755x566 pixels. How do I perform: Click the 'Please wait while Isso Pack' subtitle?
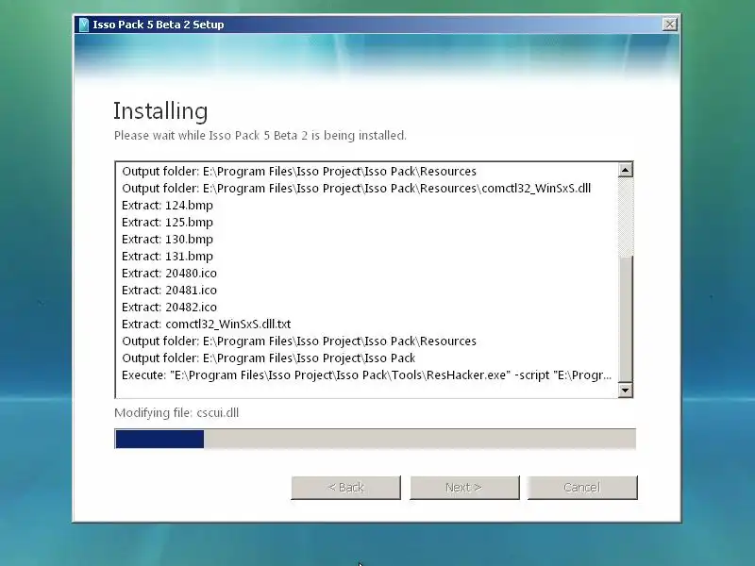260,136
